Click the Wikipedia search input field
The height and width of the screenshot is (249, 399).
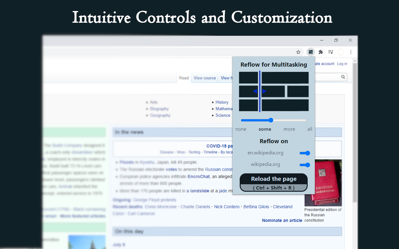(327, 77)
